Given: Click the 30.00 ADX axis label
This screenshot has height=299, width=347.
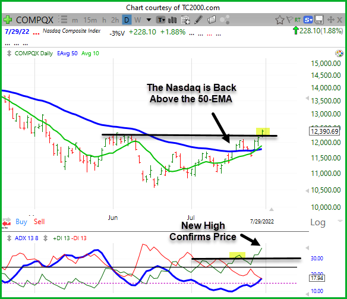Looking at the screenshot, I should (x=317, y=258).
